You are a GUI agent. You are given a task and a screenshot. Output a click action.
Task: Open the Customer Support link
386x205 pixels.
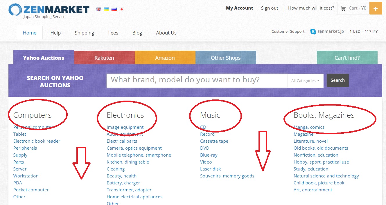(288, 32)
